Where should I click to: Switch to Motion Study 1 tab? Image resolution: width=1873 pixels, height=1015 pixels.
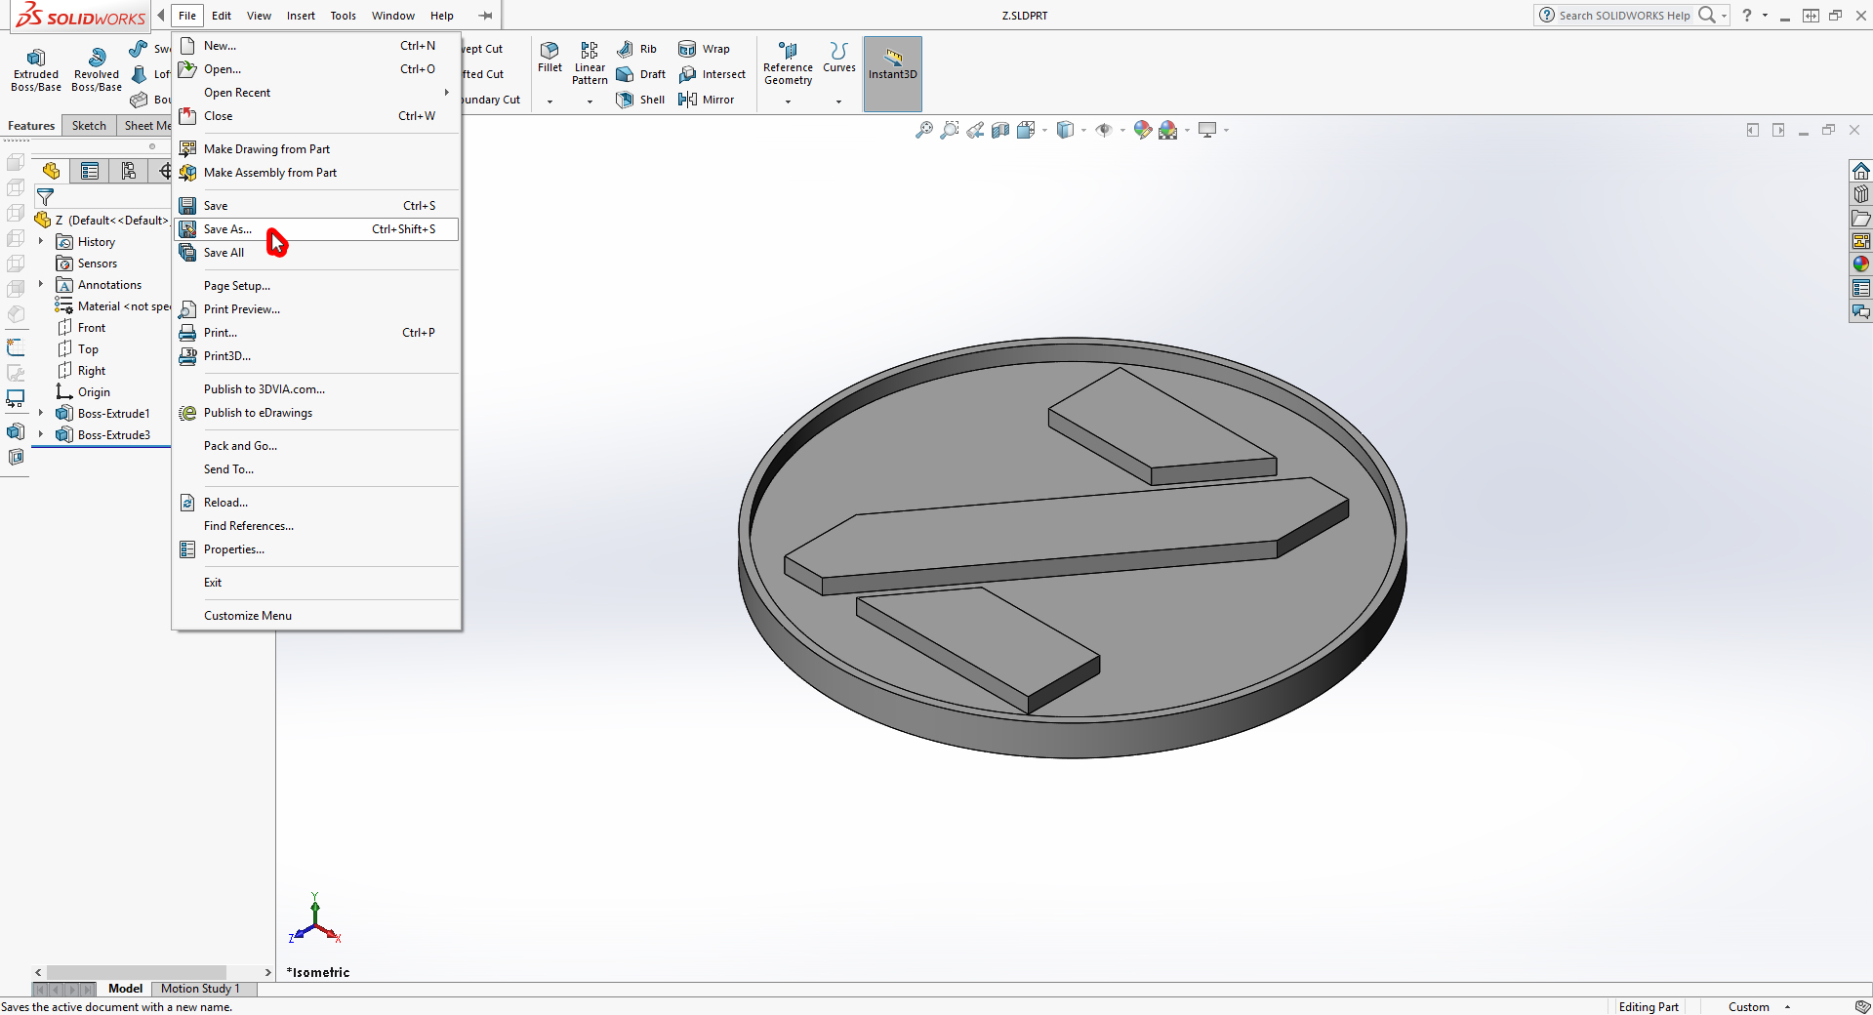[x=200, y=989]
